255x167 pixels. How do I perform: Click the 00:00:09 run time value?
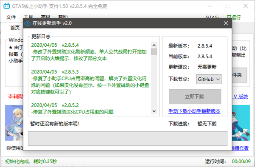(x=241, y=161)
